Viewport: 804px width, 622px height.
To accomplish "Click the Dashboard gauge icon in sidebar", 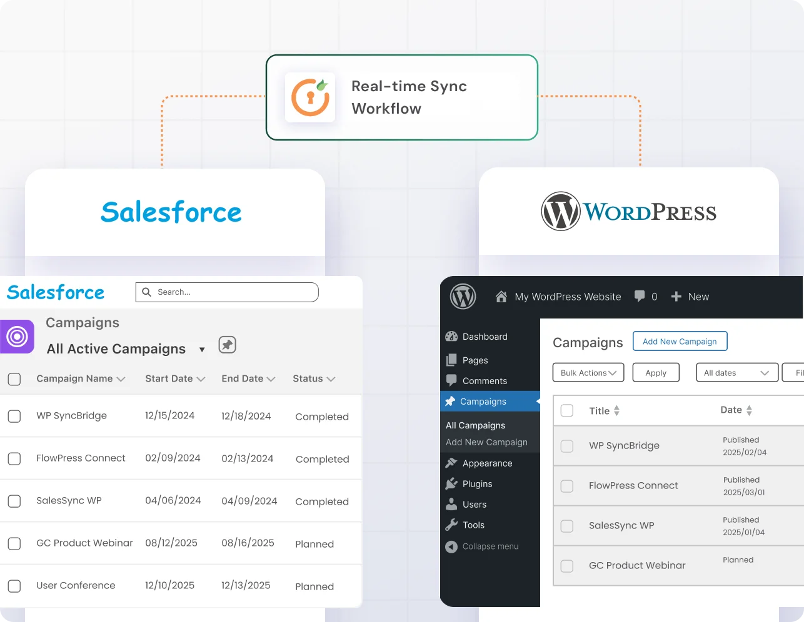I will click(x=451, y=337).
